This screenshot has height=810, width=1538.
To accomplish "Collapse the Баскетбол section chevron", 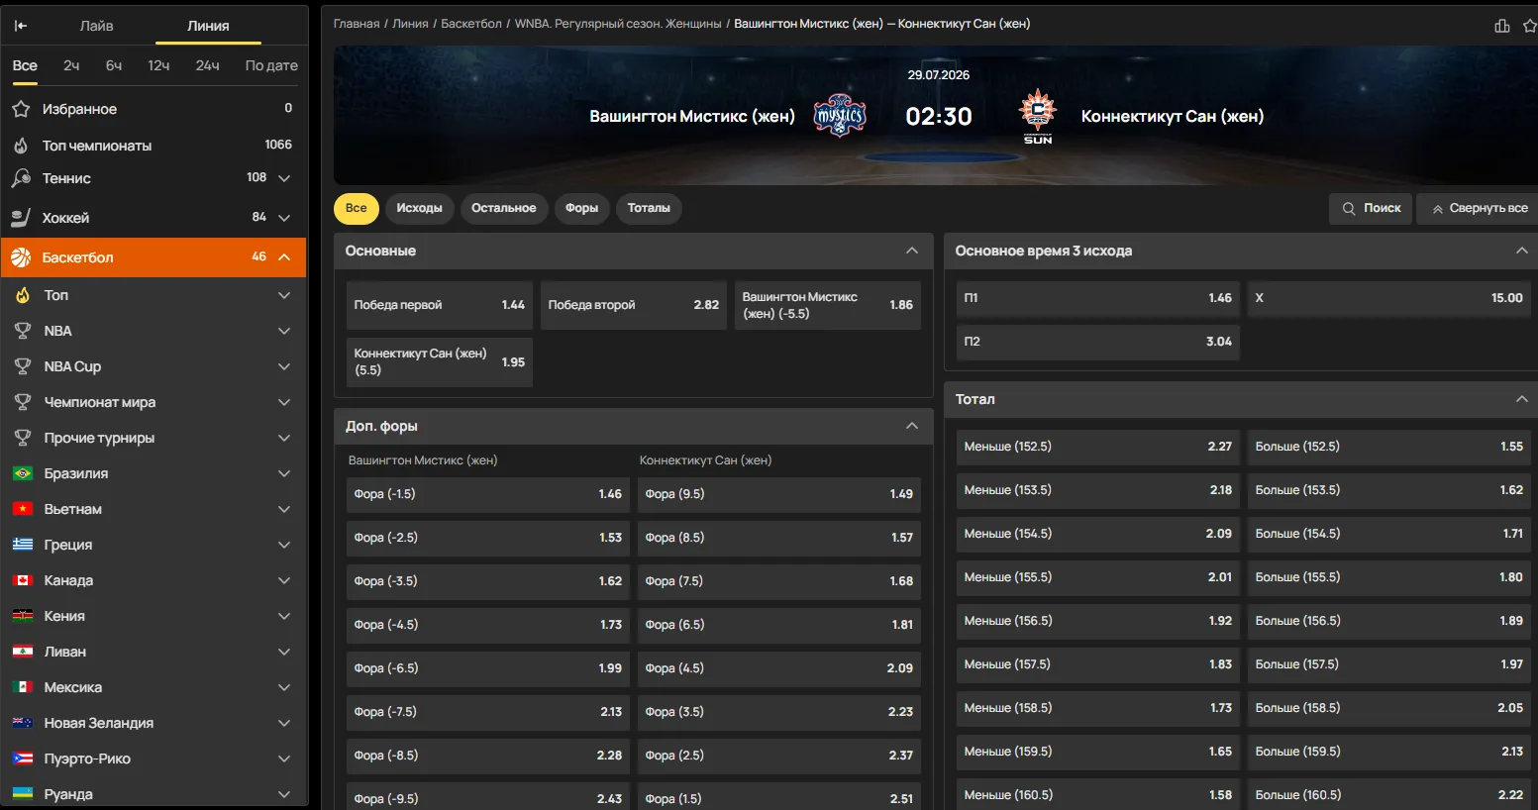I will (284, 257).
